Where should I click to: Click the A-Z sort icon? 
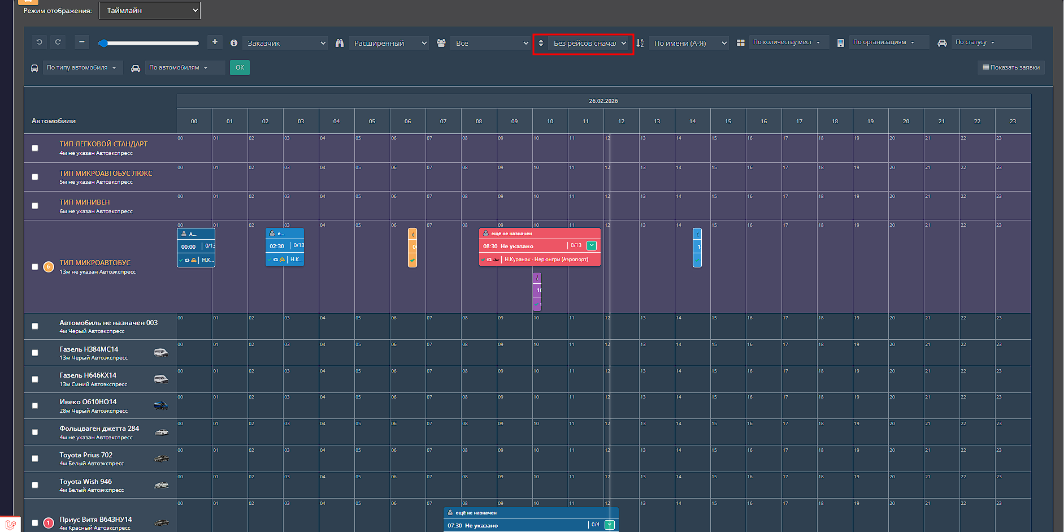pos(640,43)
